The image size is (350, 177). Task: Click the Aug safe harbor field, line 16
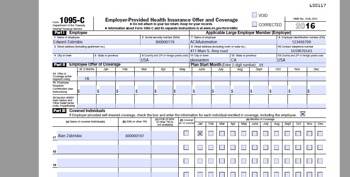240,106
